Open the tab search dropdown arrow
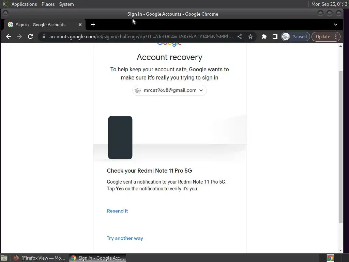The height and width of the screenshot is (262, 349). click(x=336, y=25)
